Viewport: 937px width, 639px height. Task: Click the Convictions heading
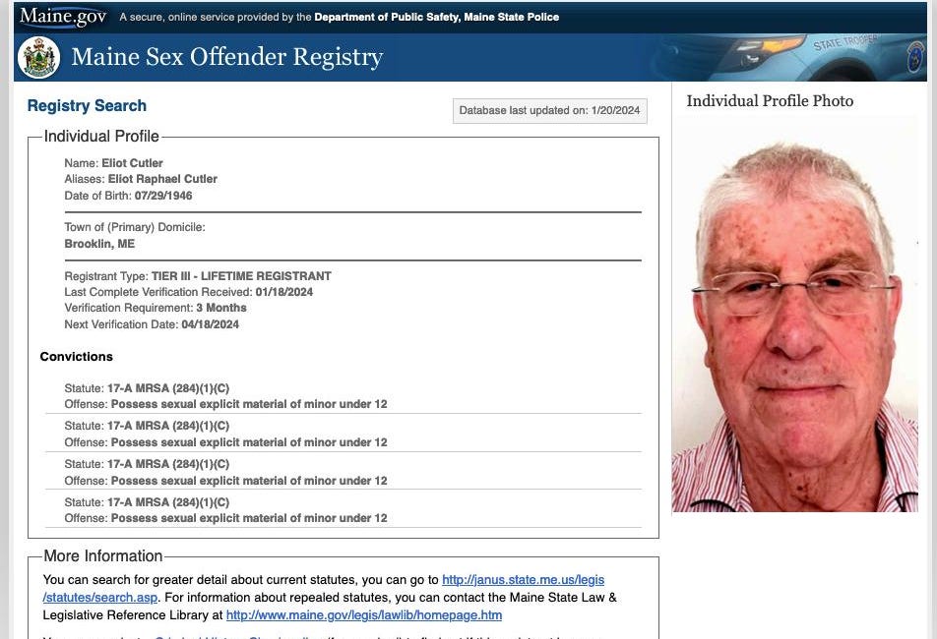tap(77, 357)
